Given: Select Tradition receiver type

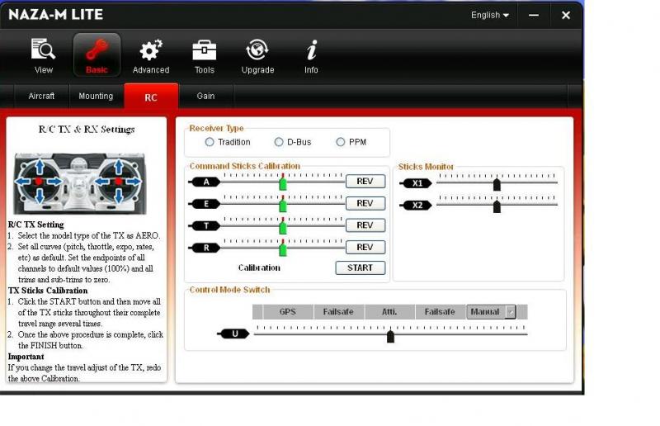Looking at the screenshot, I should click(210, 142).
